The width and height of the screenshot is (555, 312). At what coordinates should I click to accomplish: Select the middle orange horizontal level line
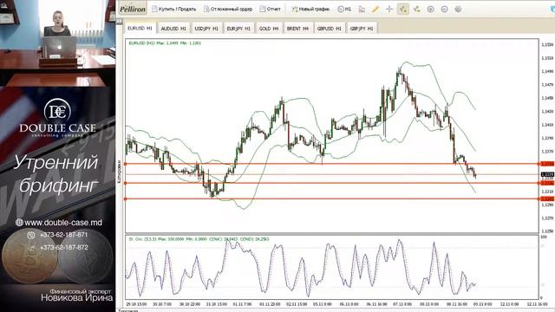331,183
